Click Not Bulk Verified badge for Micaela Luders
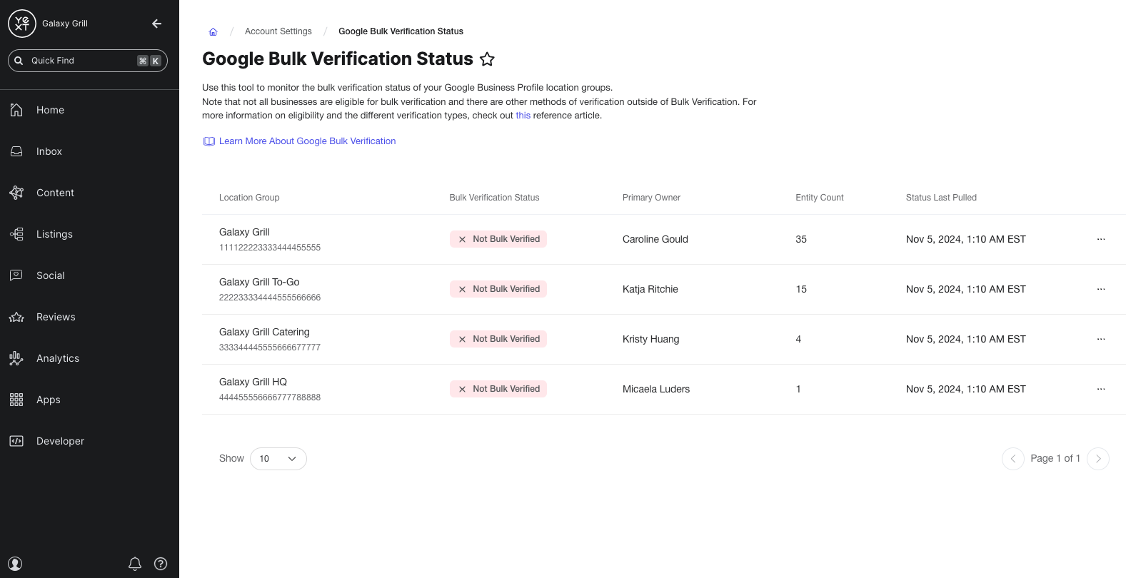Viewport: 1126px width, 578px height. click(x=498, y=389)
